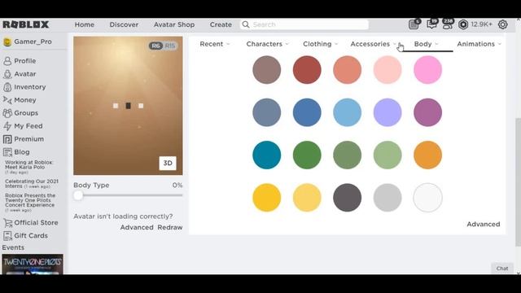Go to Home in the top navigation
This screenshot has height=293, width=521.
coord(85,24)
